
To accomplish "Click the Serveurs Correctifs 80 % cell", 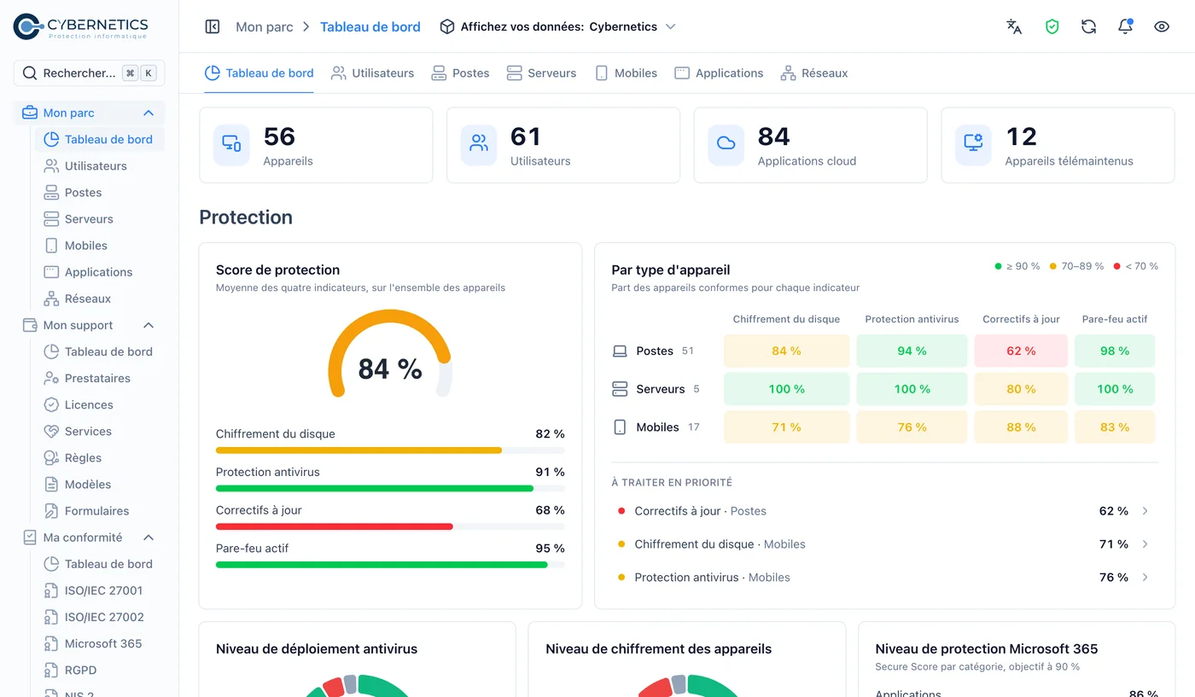I will pyautogui.click(x=1021, y=389).
